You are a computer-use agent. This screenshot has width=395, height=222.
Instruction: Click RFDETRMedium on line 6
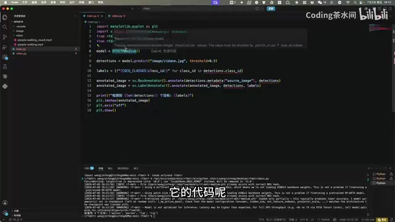tap(124, 51)
